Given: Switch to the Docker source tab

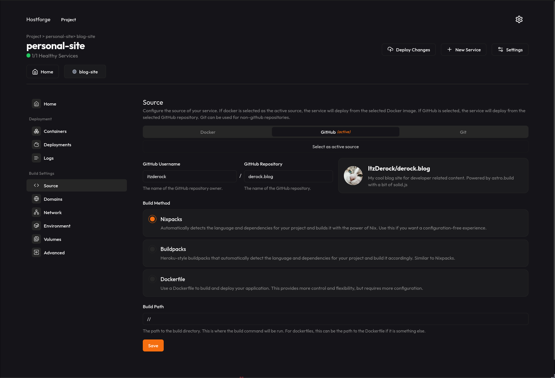Looking at the screenshot, I should coord(208,132).
